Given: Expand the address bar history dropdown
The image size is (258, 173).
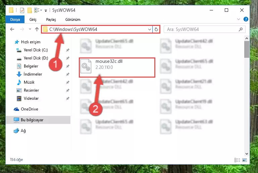Looking at the screenshot, I should (x=149, y=29).
